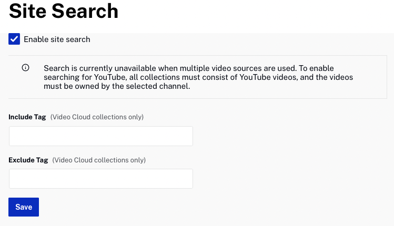
Task: Place cursor in the input under Exclude Tag
Action: pyautogui.click(x=101, y=179)
